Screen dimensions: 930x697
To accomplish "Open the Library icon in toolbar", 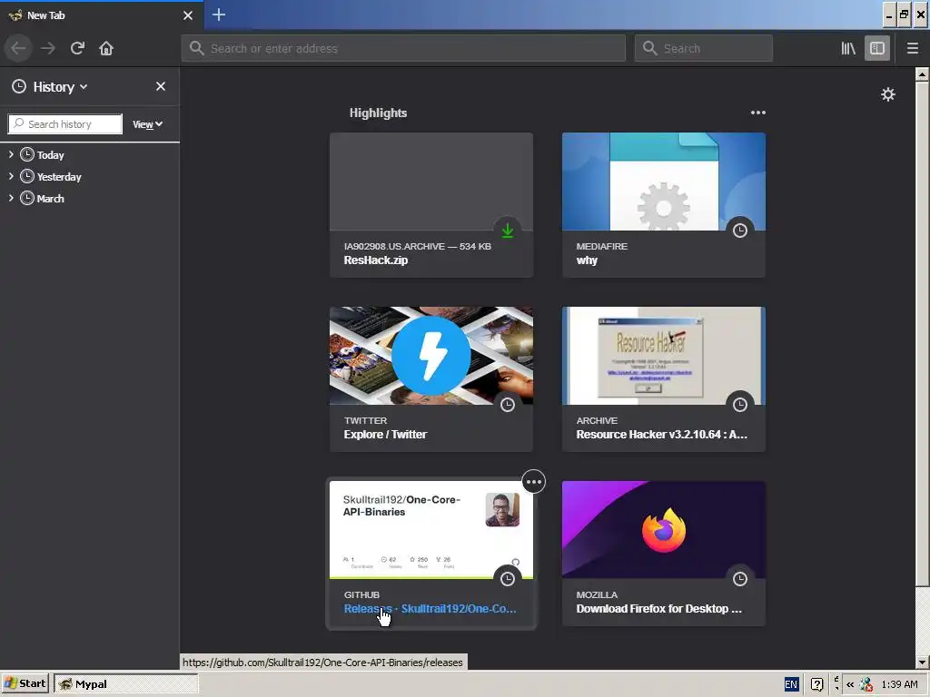I will (x=848, y=48).
